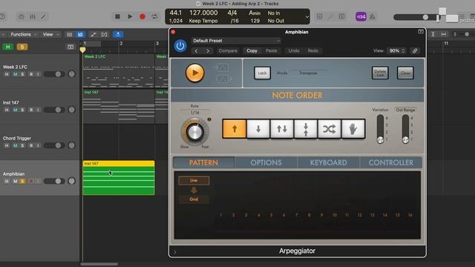This screenshot has height=267, width=475.
Task: Open the KEYBOARD tab
Action: [328, 162]
